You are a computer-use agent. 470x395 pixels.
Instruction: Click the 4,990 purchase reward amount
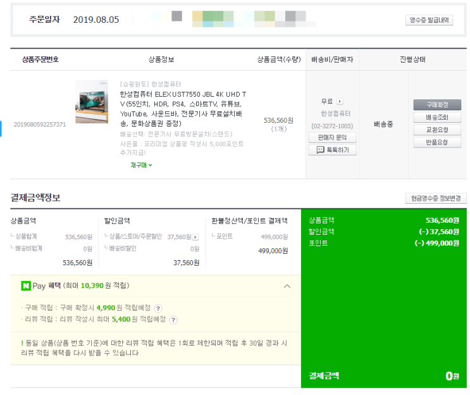point(106,308)
